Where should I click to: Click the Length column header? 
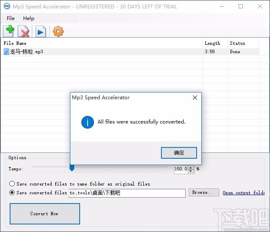click(x=215, y=43)
